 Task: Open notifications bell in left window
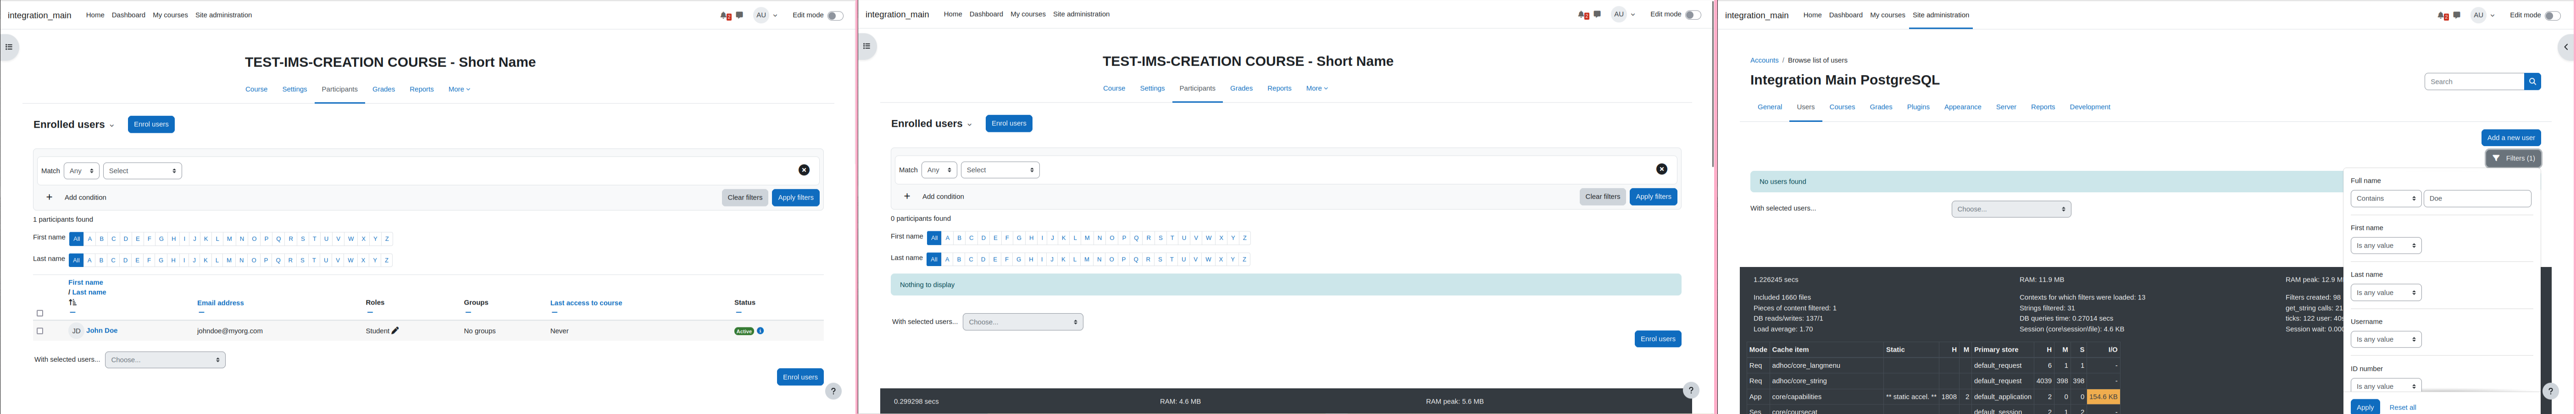(x=725, y=16)
